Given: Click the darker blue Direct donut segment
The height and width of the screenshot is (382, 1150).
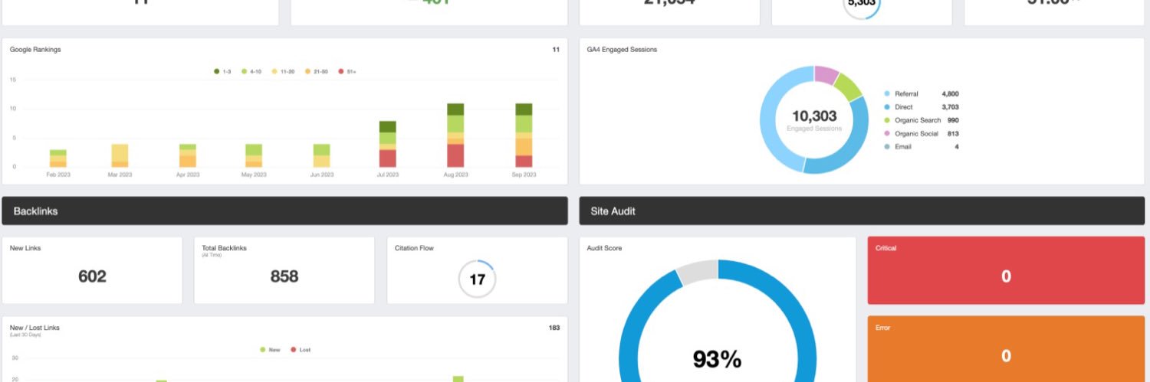Looking at the screenshot, I should pyautogui.click(x=851, y=149).
